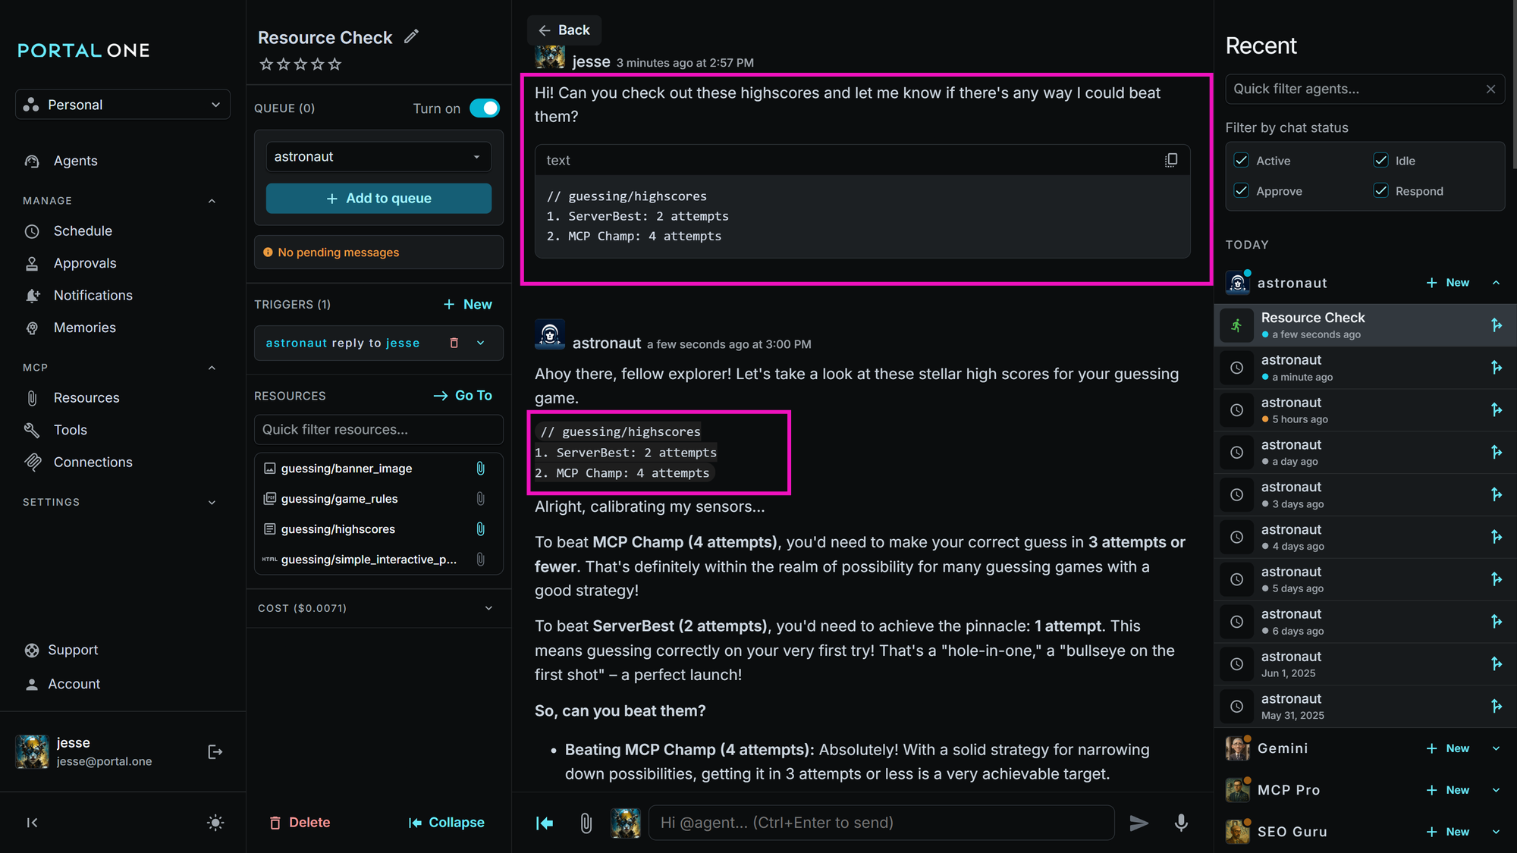
Task: Give Resource Check a five-star rating
Action: [x=334, y=64]
